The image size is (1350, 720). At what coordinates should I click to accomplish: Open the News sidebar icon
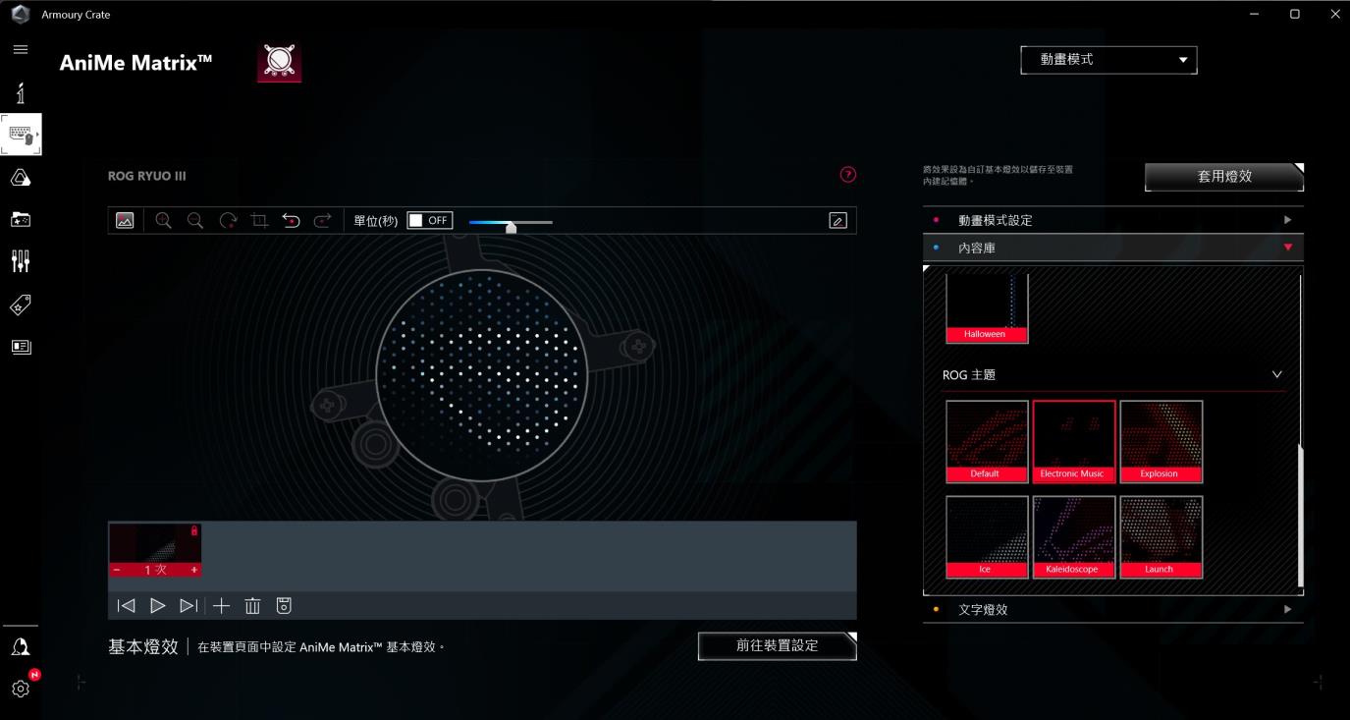point(21,347)
